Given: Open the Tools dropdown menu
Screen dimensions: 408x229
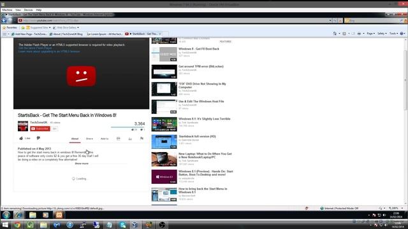Looking at the screenshot, I should pos(394,34).
